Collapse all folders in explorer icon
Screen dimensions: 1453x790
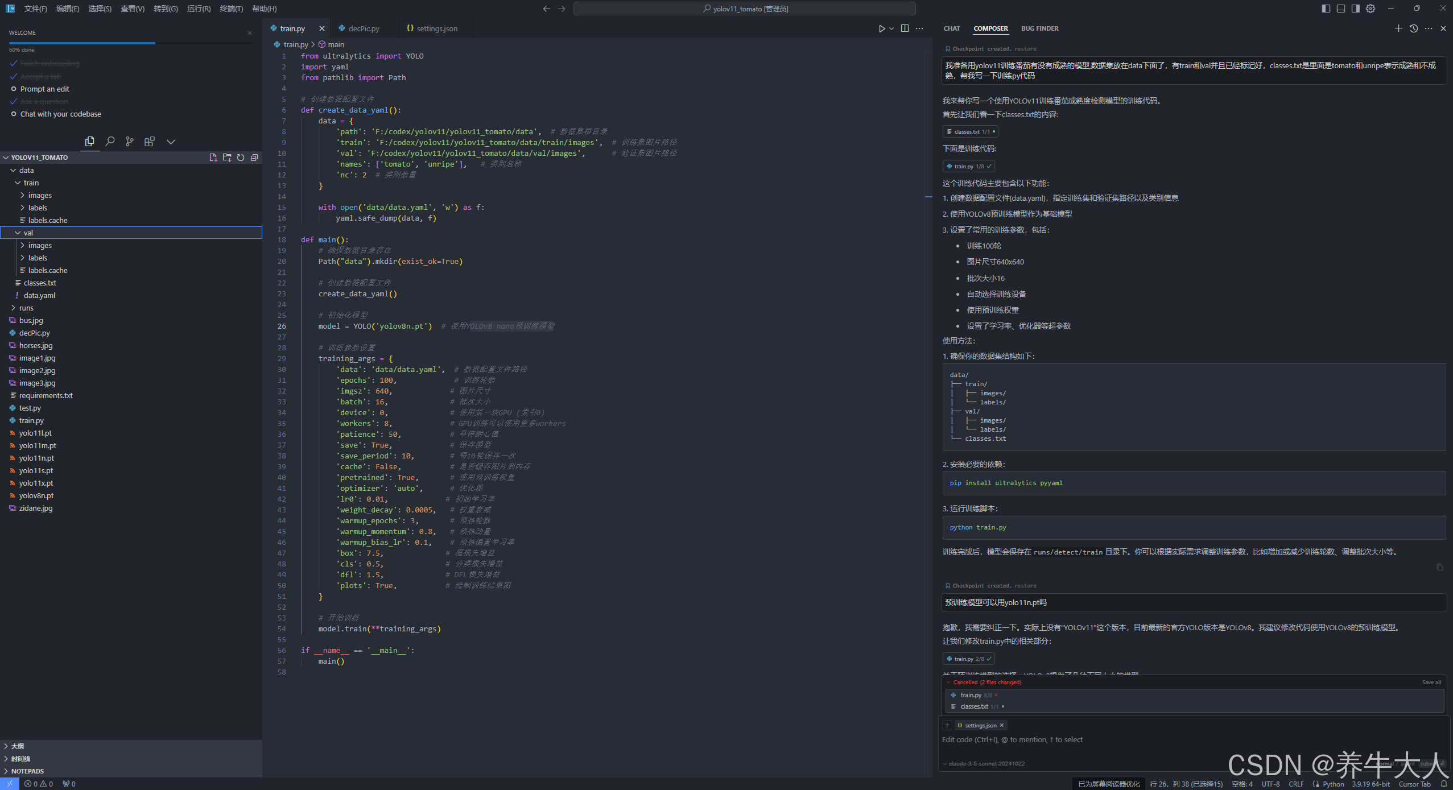[254, 158]
